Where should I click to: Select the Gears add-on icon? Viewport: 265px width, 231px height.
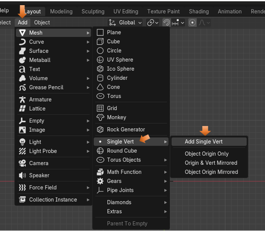click(100, 181)
